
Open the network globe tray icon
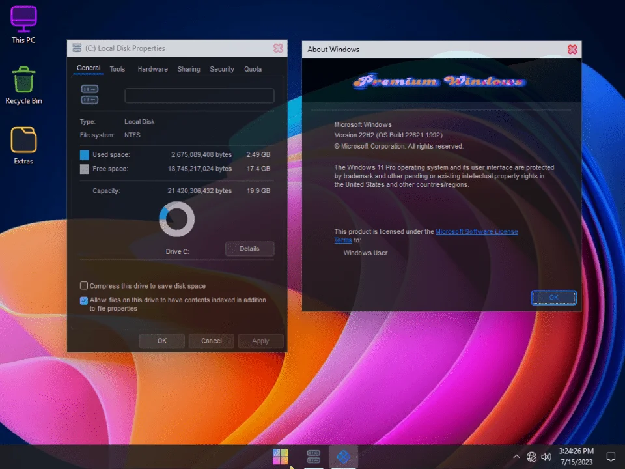[531, 457]
